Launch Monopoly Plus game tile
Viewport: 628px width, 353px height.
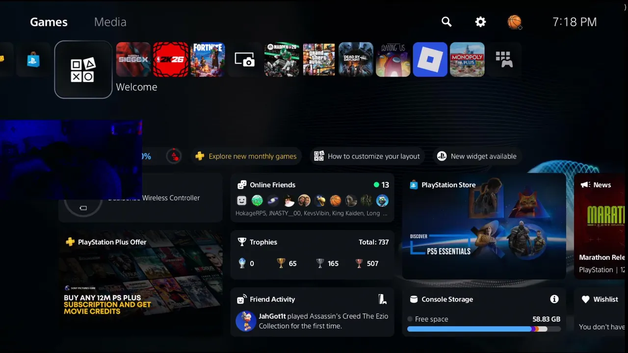click(x=467, y=60)
